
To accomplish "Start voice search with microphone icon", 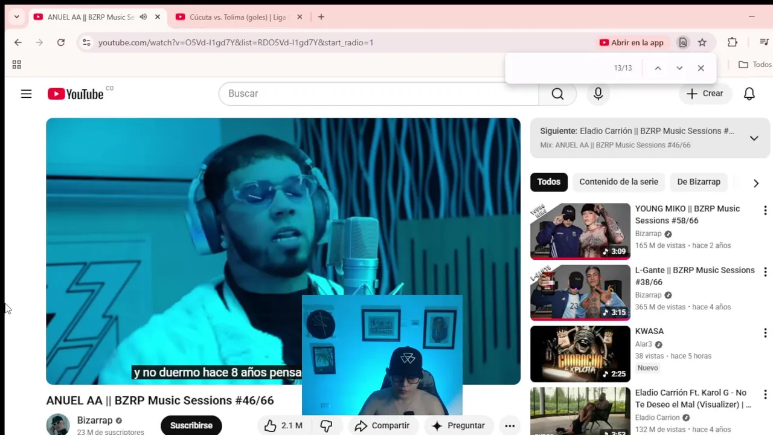I will 598,94.
